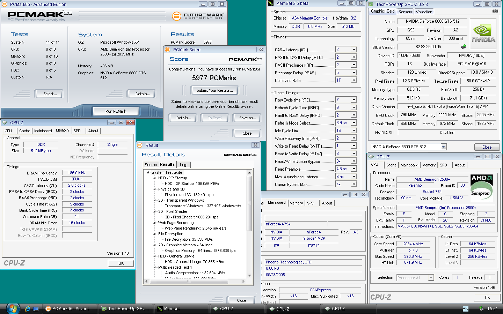Open the GPU-Z graphics card selector dropdown
Screen dimensions: 503x314
(x=444, y=147)
